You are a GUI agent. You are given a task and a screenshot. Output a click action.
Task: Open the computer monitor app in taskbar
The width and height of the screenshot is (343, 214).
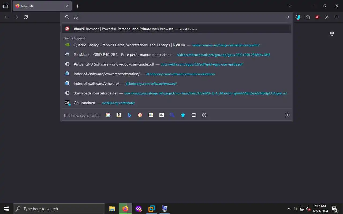[165, 209]
